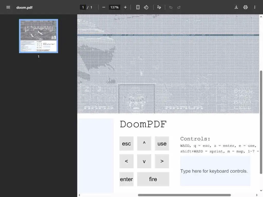Click the keyboard controls text field
Screen dimensions: 263x197
coord(215,171)
